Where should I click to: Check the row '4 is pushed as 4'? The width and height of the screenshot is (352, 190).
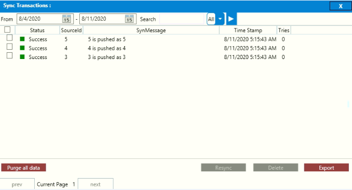(x=9, y=47)
